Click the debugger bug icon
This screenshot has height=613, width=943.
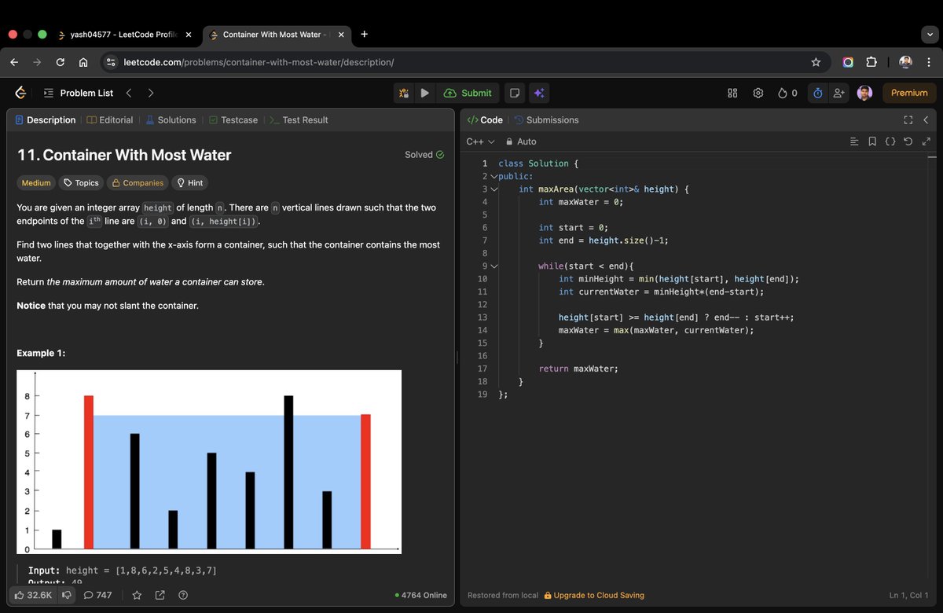tap(404, 93)
